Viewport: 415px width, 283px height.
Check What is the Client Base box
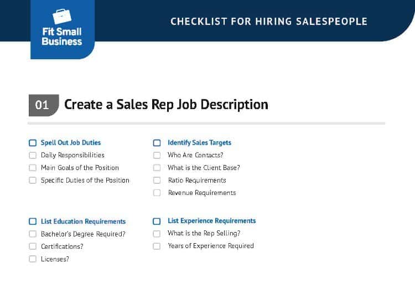tap(157, 168)
